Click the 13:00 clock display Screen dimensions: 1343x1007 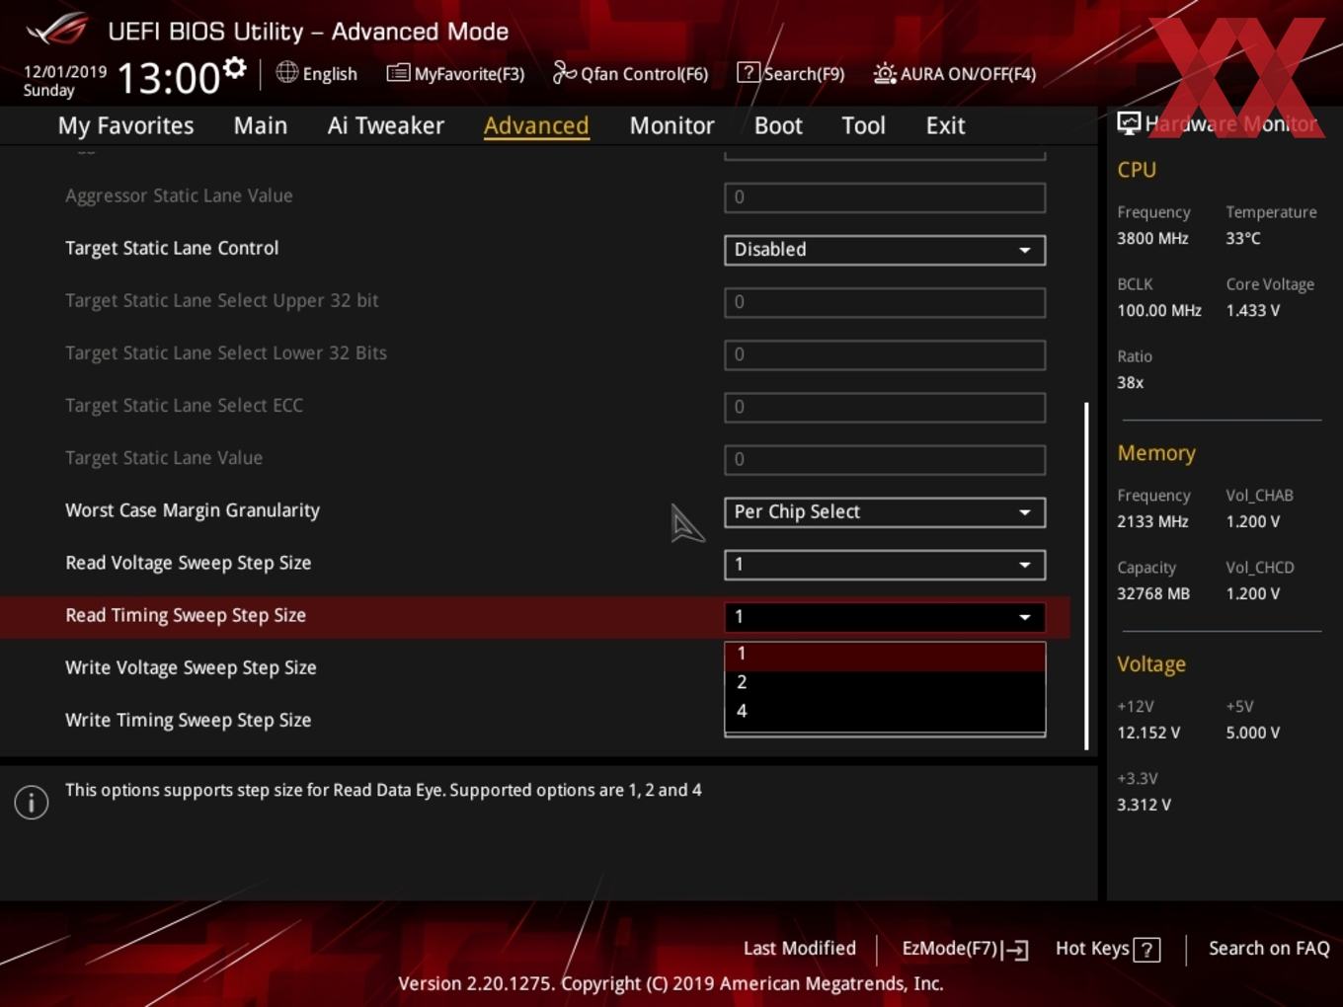point(169,78)
